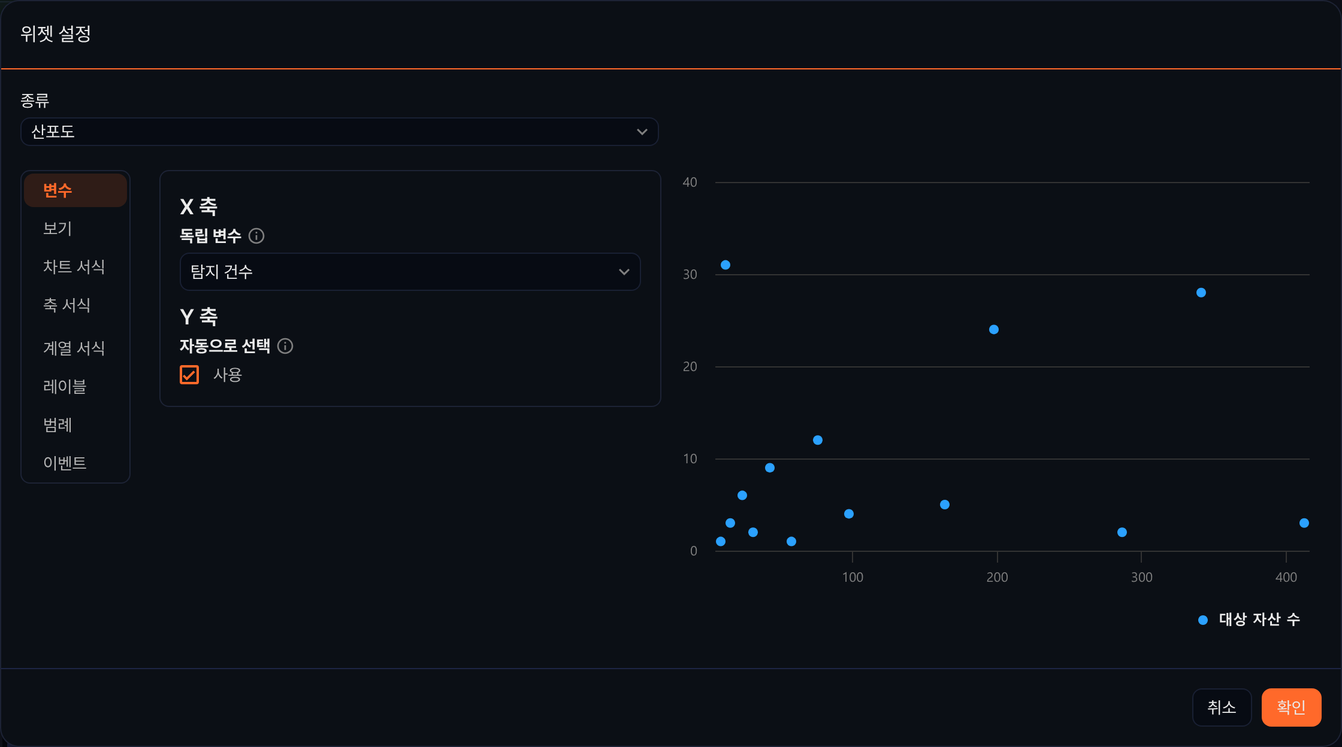Open the 종류 dropdown showing 산포도
Viewport: 1342px width, 747px height.
(340, 132)
